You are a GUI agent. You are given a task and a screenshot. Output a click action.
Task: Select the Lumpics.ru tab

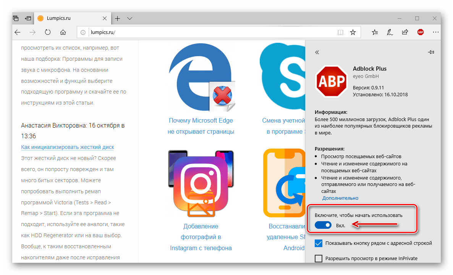pyautogui.click(x=72, y=18)
